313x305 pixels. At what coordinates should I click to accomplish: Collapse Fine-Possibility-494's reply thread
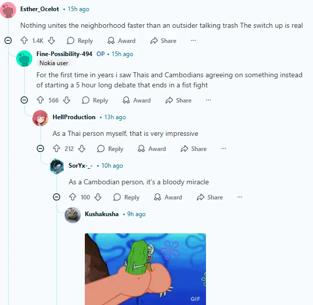pyautogui.click(x=24, y=100)
